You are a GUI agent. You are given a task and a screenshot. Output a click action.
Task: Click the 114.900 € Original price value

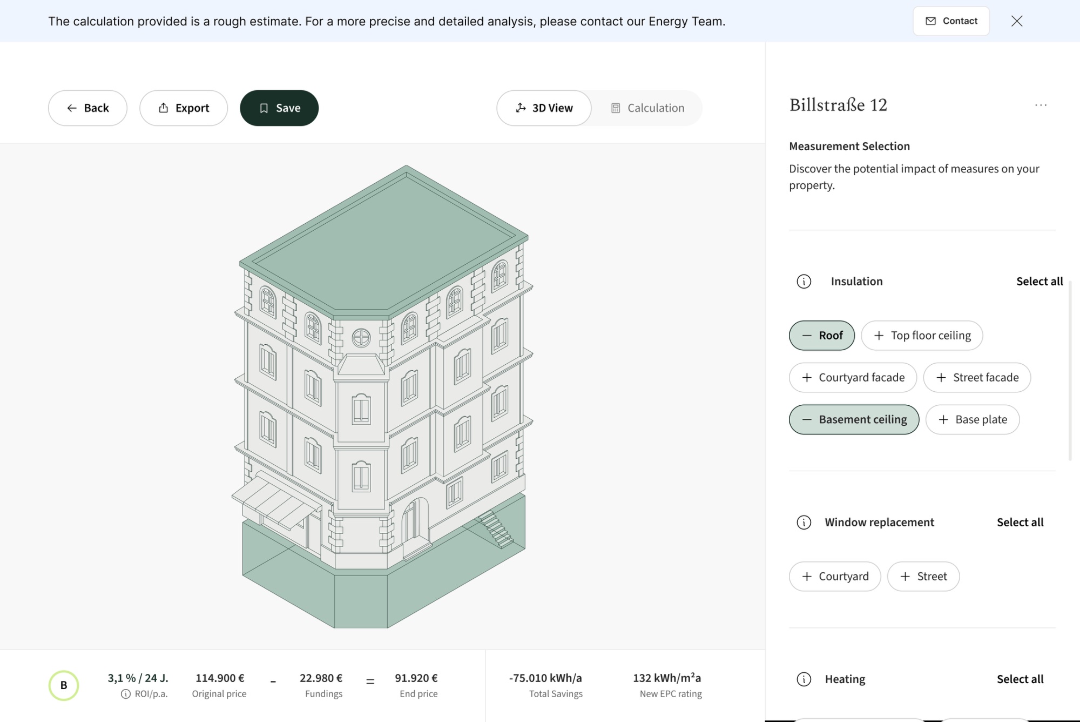[220, 678]
